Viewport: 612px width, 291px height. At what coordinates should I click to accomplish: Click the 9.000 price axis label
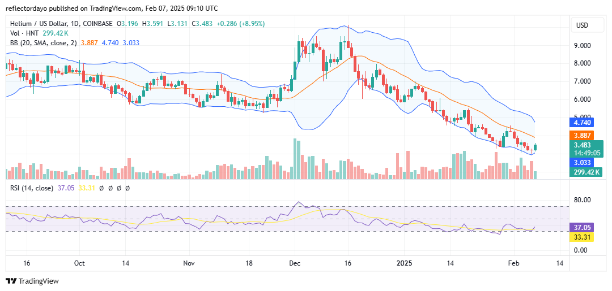click(x=581, y=46)
